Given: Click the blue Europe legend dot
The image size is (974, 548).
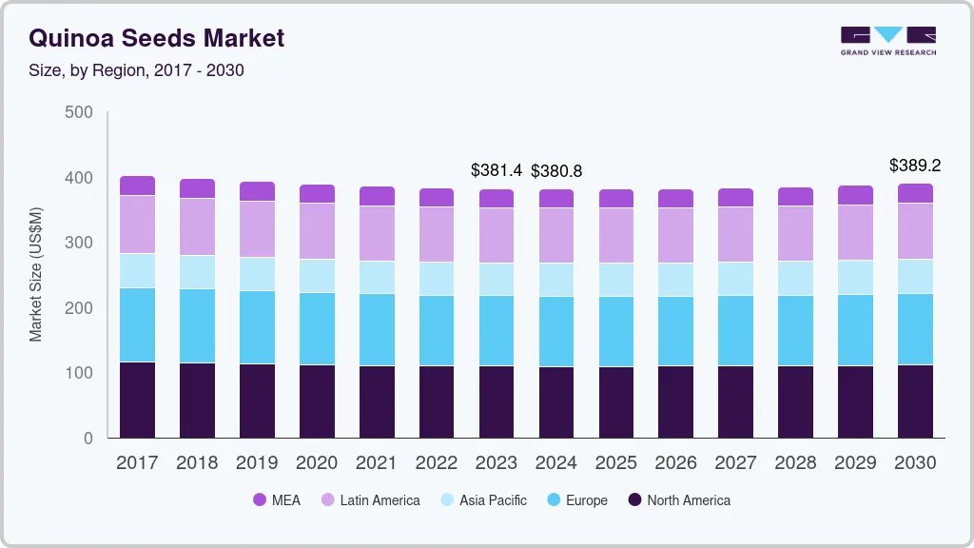Looking at the screenshot, I should (x=553, y=500).
